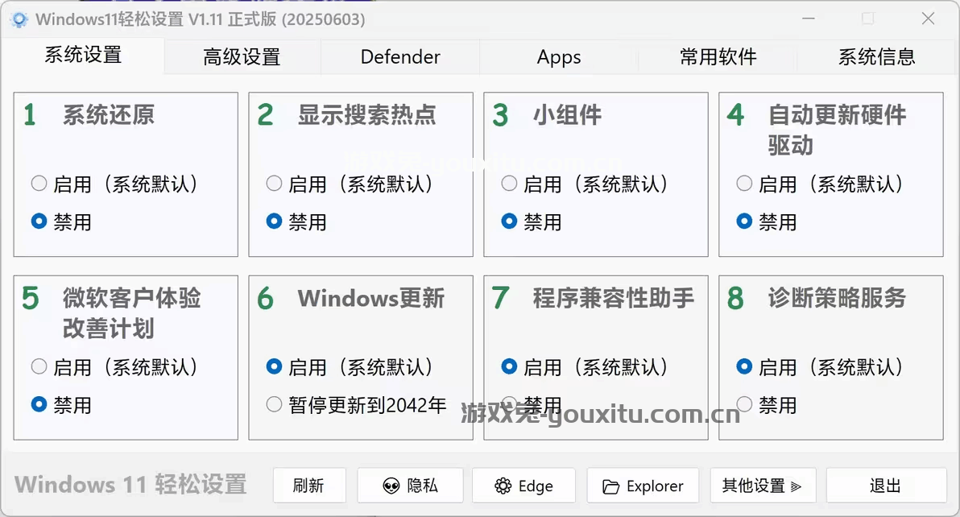This screenshot has height=517, width=960.
Task: Click the folder icon on Explorer button
Action: (610, 487)
